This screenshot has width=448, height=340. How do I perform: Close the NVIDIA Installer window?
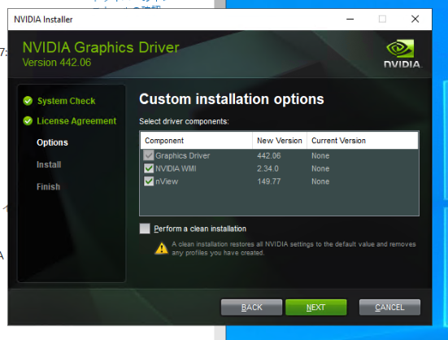coord(415,20)
